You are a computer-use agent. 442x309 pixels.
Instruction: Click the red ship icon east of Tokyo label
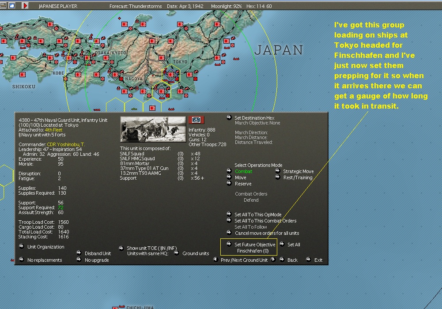coord(236,59)
